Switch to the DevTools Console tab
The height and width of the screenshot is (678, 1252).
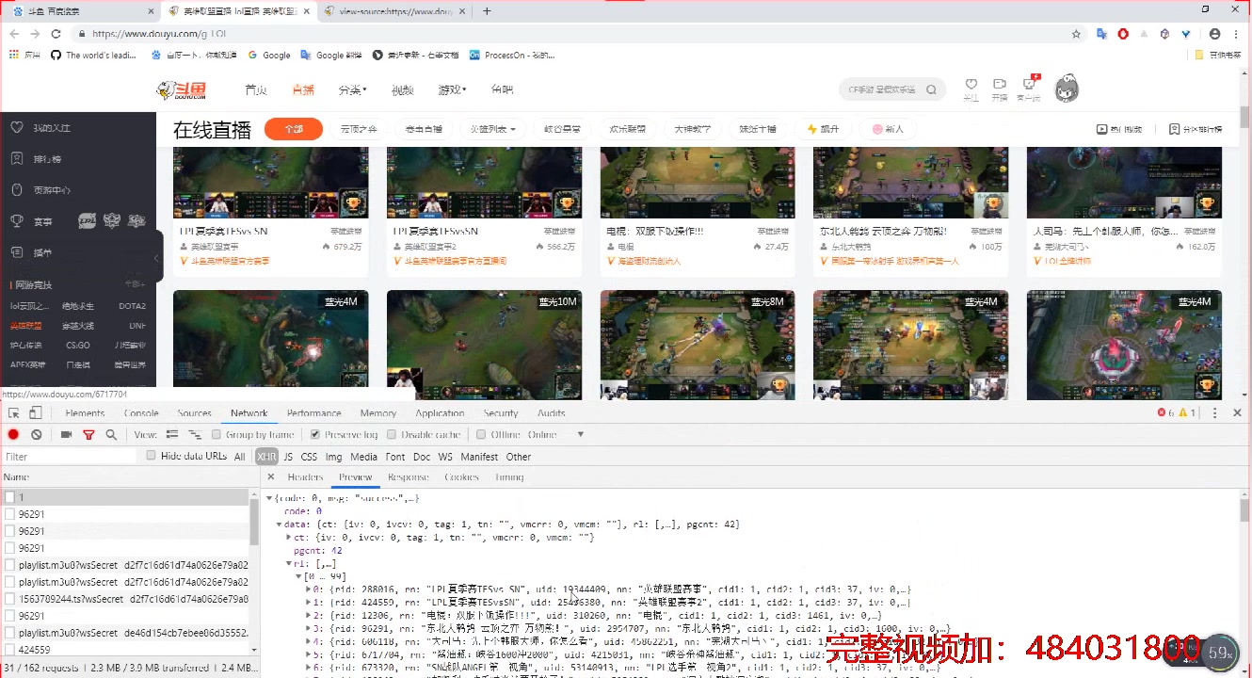click(x=141, y=413)
